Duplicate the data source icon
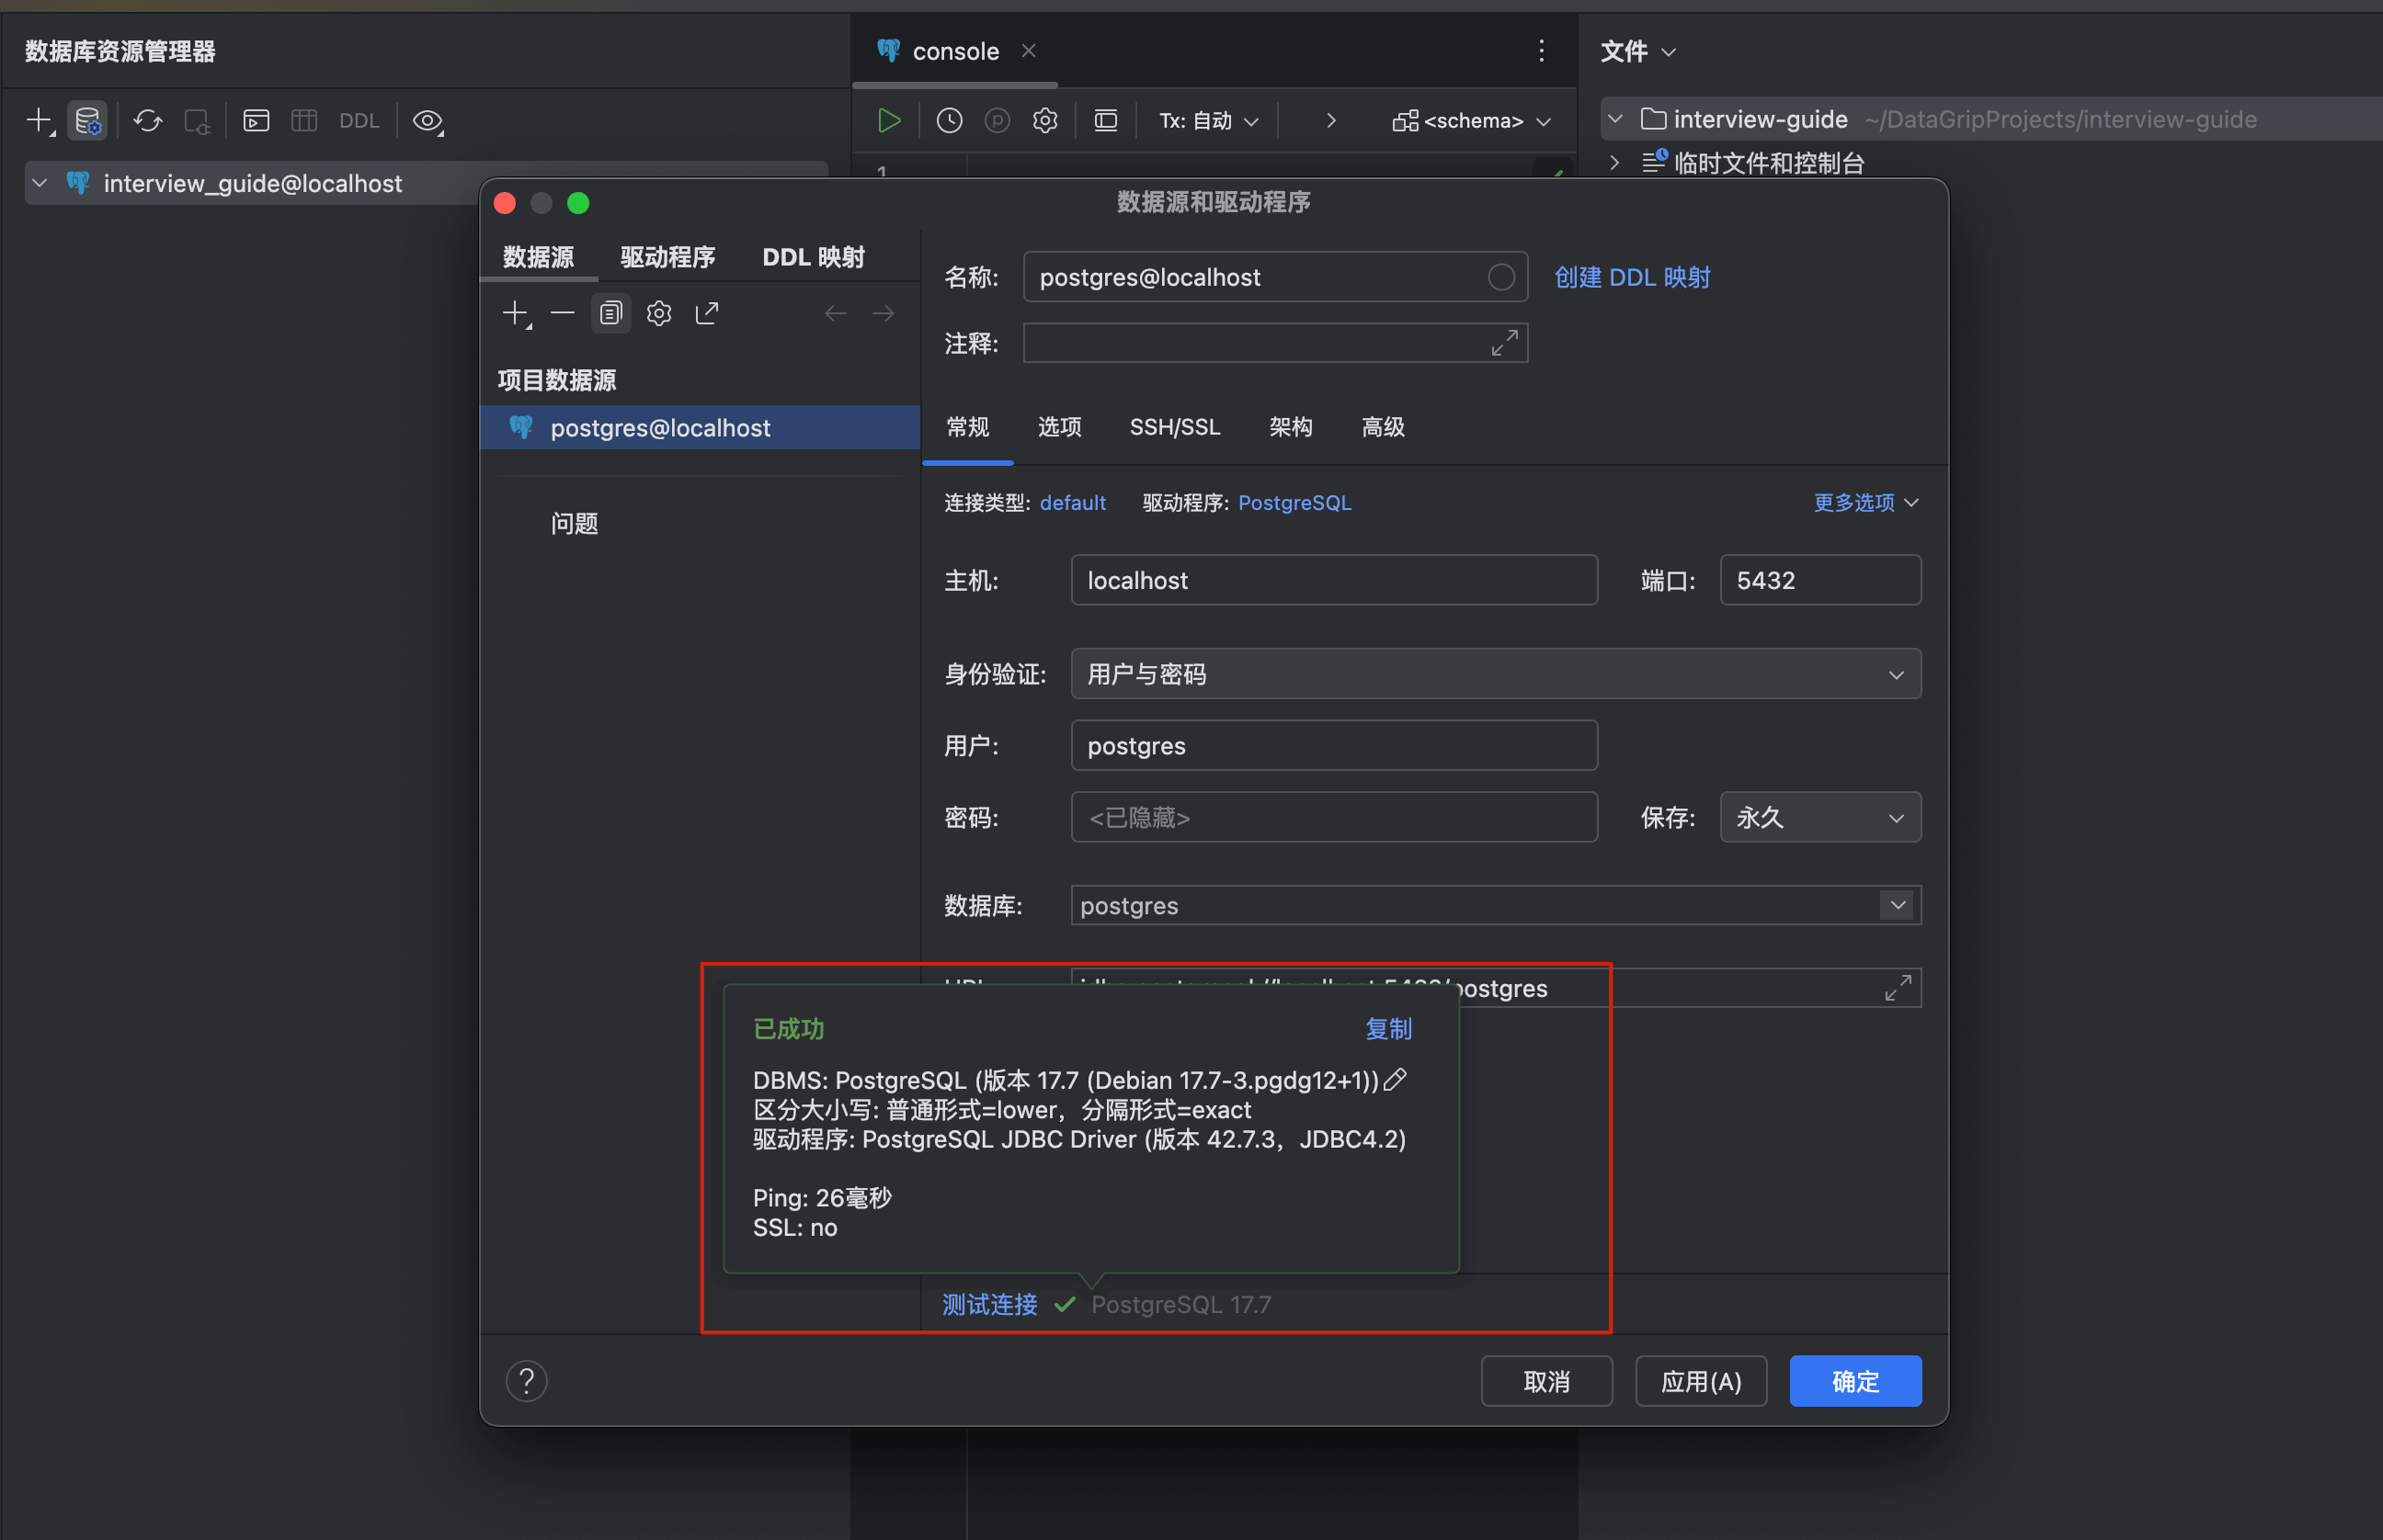The image size is (2383, 1540). coord(610,314)
